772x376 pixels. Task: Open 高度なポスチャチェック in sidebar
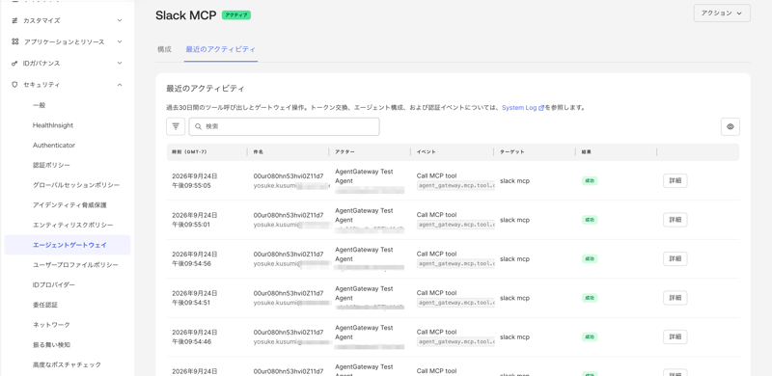click(67, 365)
